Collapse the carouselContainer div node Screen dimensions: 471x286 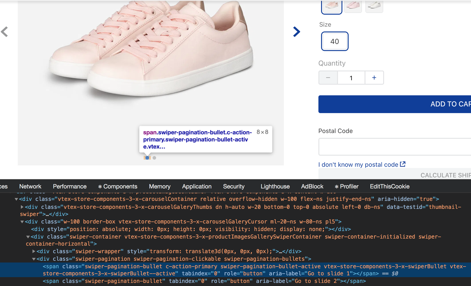(16, 199)
